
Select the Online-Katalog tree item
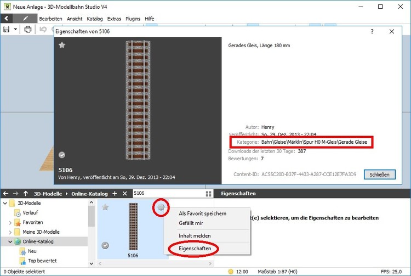[38, 241]
